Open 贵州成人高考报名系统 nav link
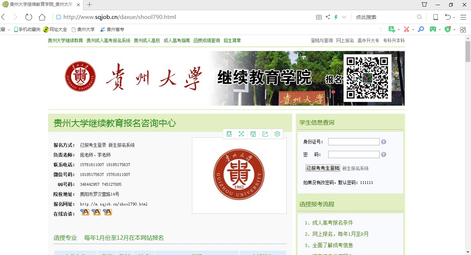Screen dimensions: 471x255 pyautogui.click(x=108, y=40)
